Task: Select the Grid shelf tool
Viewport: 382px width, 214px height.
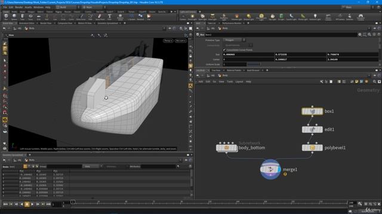Action: coord(38,17)
